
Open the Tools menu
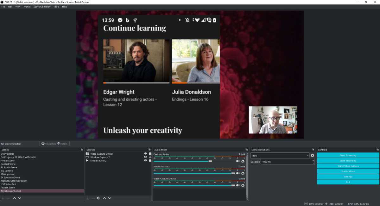(56, 6)
